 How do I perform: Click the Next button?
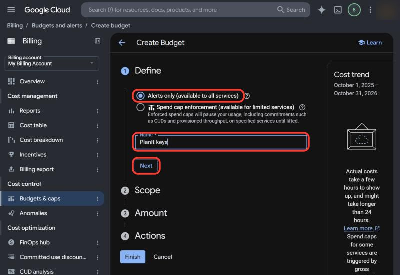coord(146,166)
